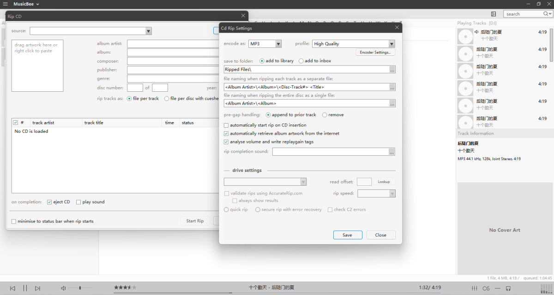
Task: Click the headphones icon in player bar
Action: pyautogui.click(x=508, y=288)
